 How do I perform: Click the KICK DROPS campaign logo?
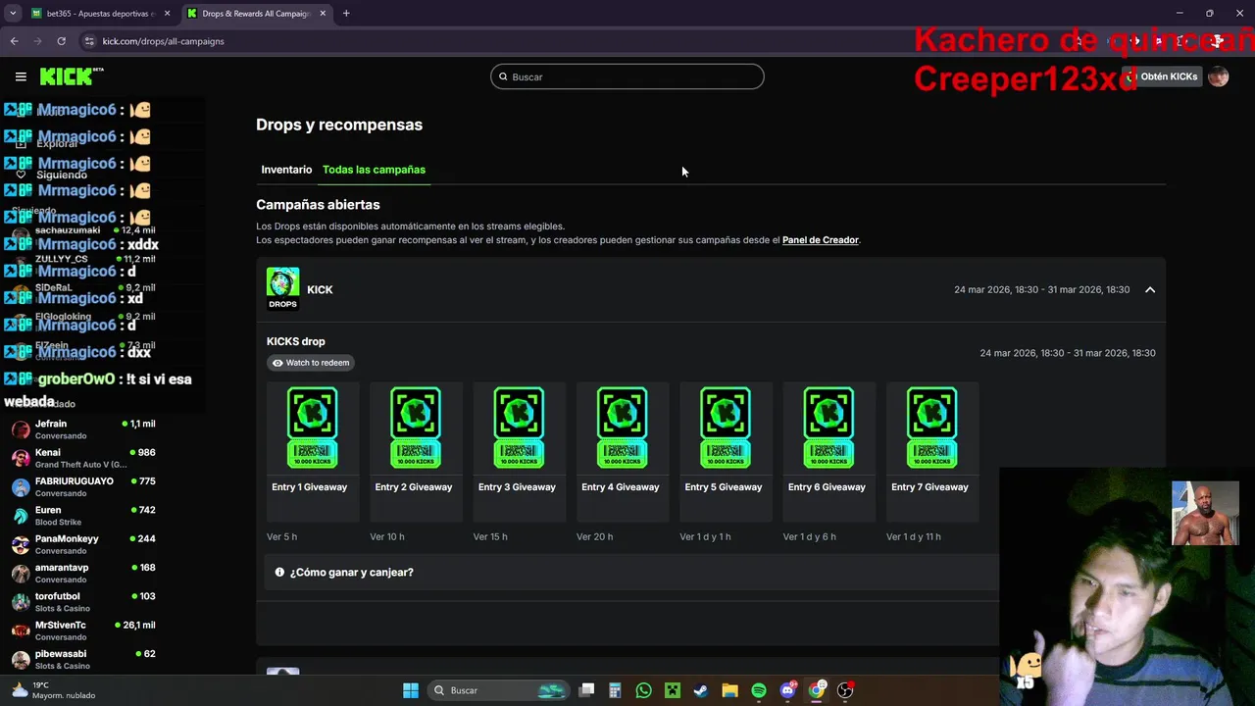pos(282,289)
